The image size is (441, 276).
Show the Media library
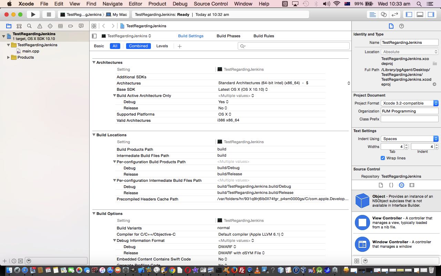click(412, 185)
